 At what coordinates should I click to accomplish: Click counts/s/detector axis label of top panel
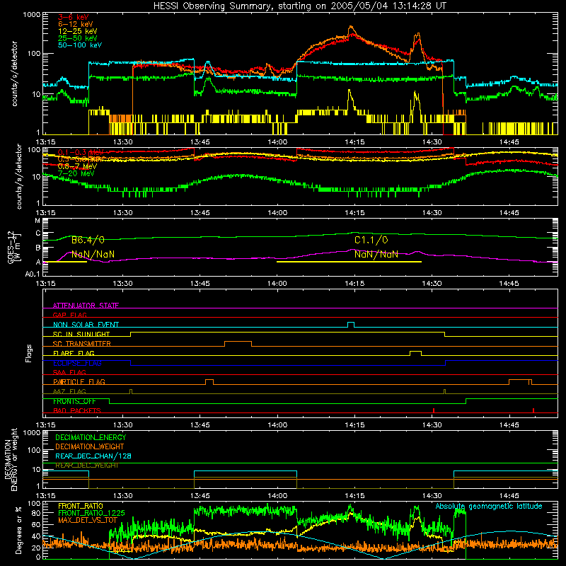click(15, 74)
